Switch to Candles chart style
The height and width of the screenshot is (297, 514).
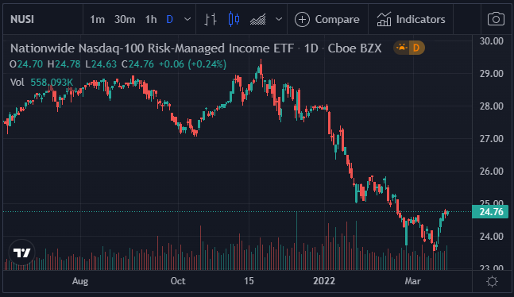[x=234, y=19]
